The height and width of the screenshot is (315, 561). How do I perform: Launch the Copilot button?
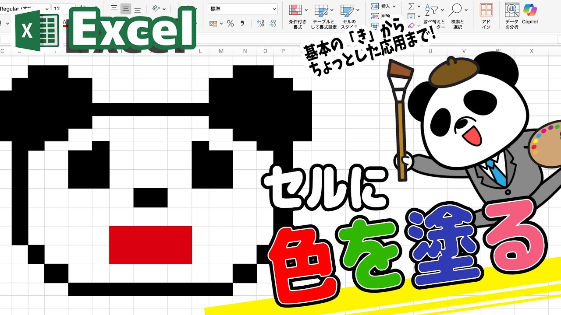(530, 13)
